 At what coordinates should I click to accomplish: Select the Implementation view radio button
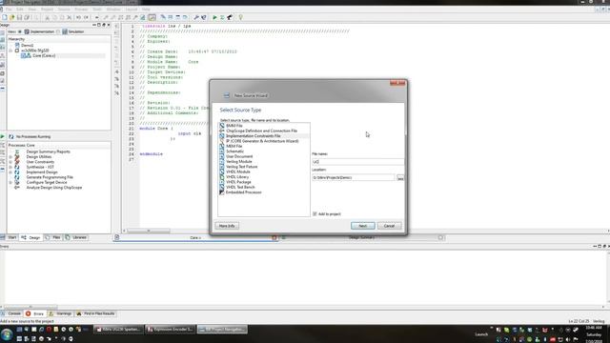point(20,31)
